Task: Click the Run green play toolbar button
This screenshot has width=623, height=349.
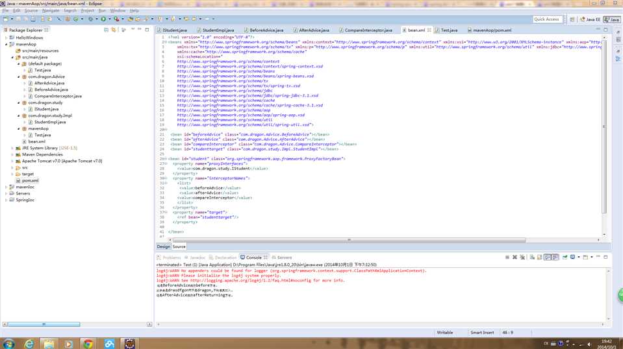Action: pos(103,19)
